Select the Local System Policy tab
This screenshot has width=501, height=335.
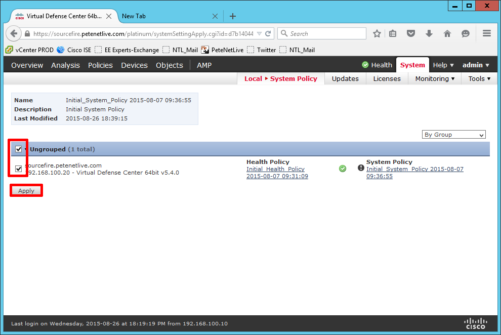coord(281,78)
